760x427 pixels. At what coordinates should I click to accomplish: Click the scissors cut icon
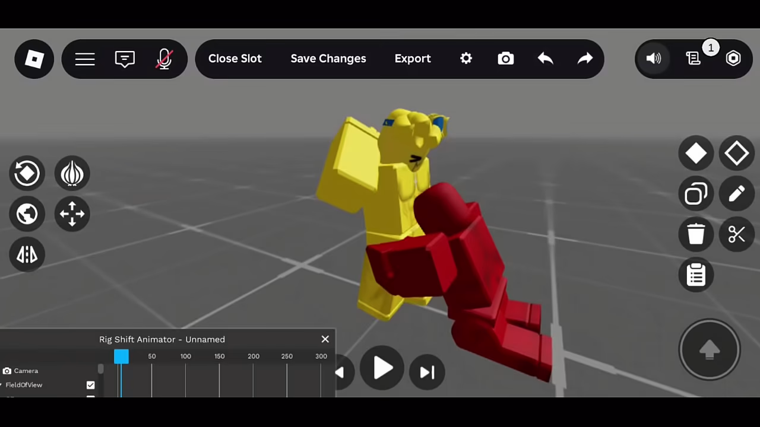[736, 234]
